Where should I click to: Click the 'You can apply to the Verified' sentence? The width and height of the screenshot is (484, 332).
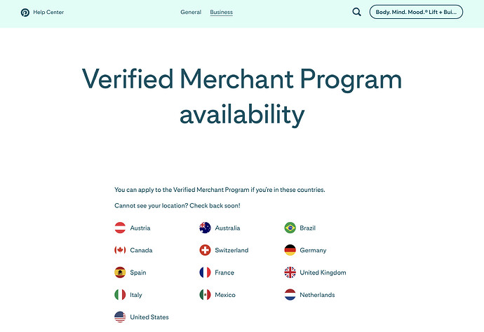(220, 190)
